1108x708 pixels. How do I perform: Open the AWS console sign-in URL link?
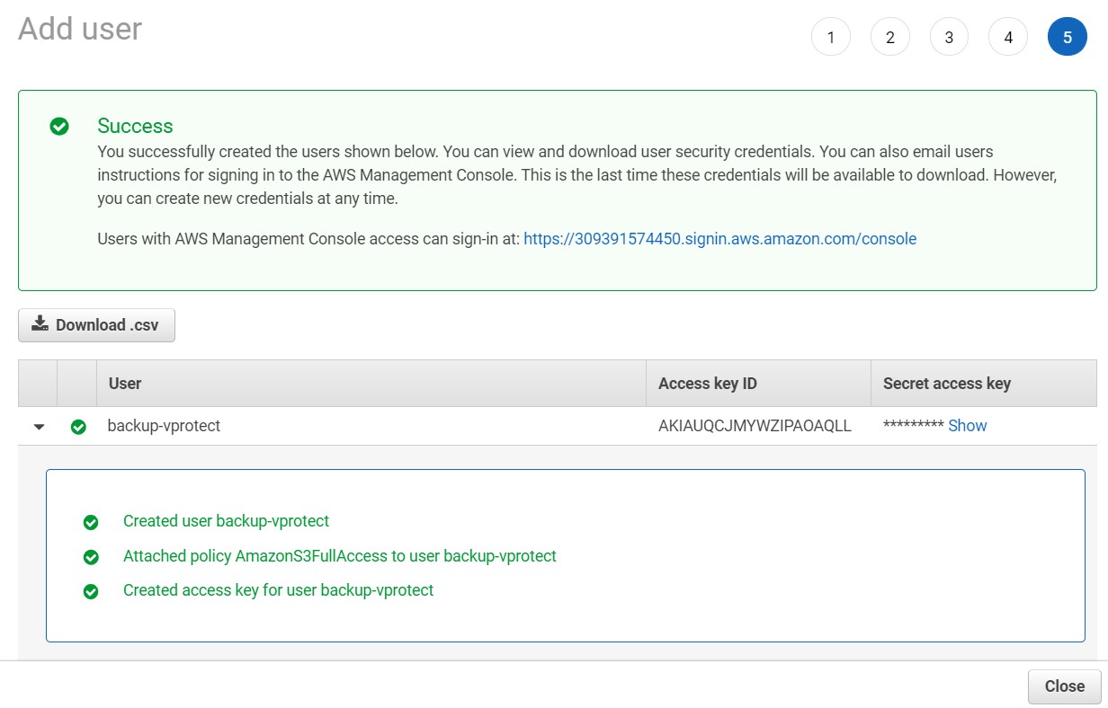[x=719, y=239]
